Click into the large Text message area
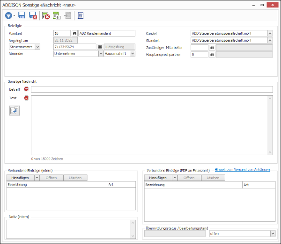 pyautogui.click(x=149, y=125)
